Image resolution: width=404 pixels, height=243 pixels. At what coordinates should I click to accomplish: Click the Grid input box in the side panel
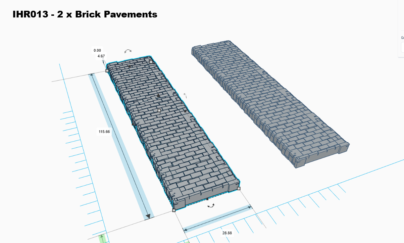click(x=402, y=47)
